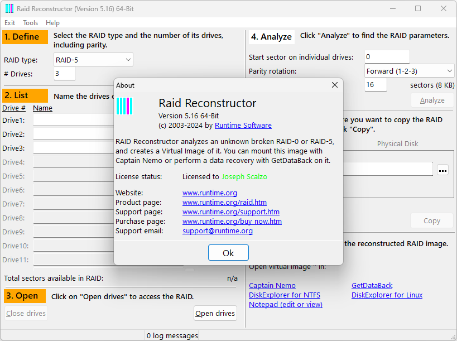Click the Drive2 name field

point(74,134)
